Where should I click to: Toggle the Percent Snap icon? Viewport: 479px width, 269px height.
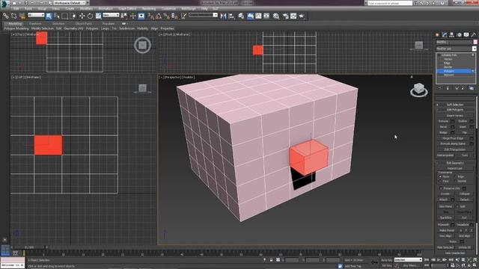coord(166,16)
